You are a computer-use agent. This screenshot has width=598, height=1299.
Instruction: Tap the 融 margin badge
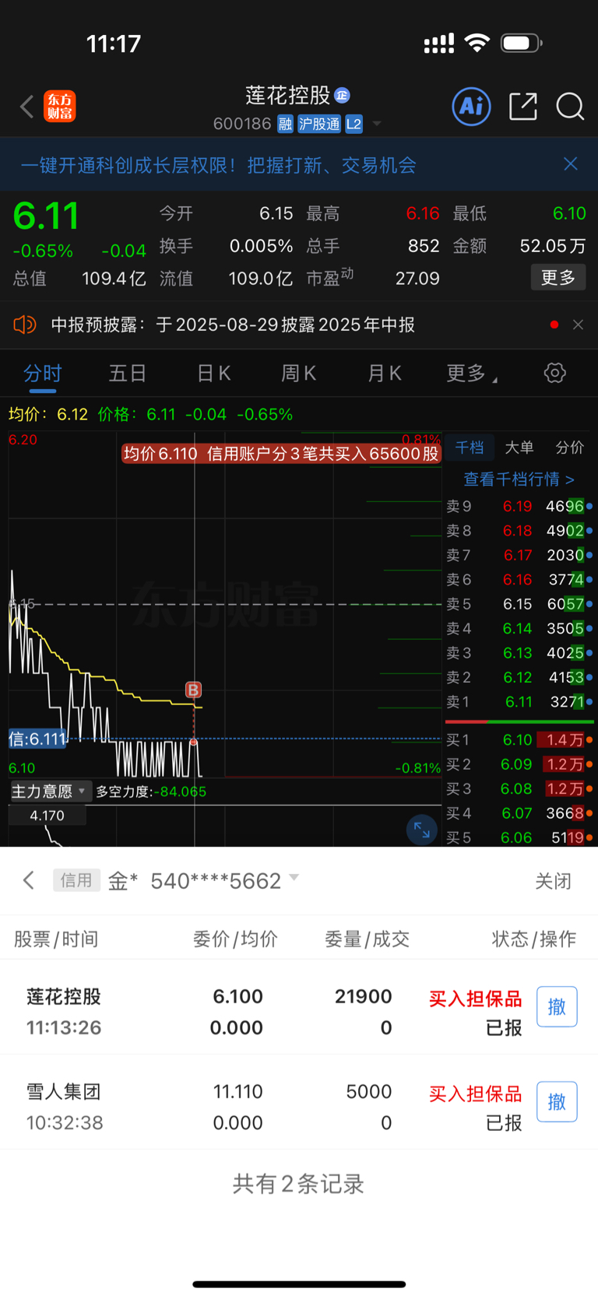(x=285, y=124)
